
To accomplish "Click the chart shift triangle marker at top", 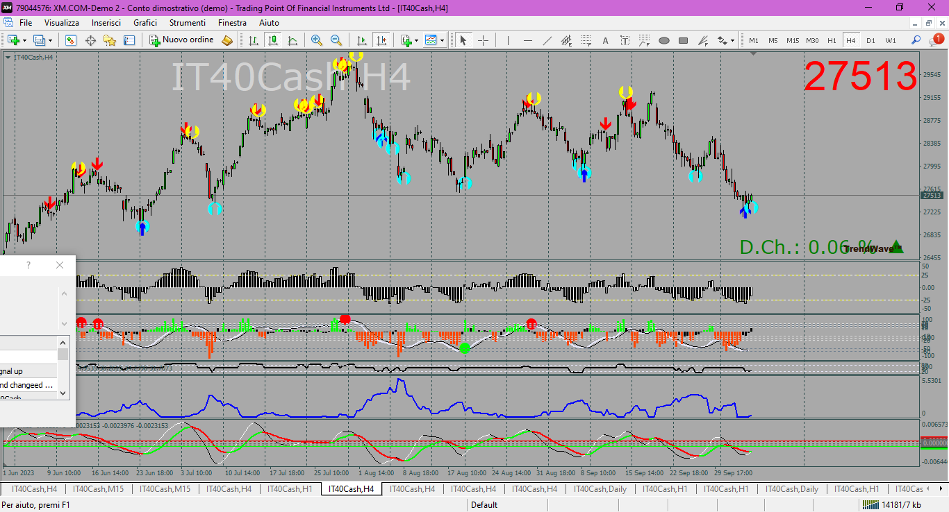I will 754,53.
